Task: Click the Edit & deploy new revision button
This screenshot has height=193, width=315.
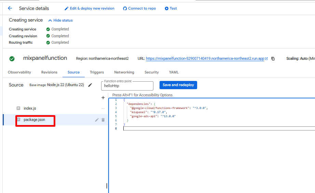Action: tap(90, 8)
